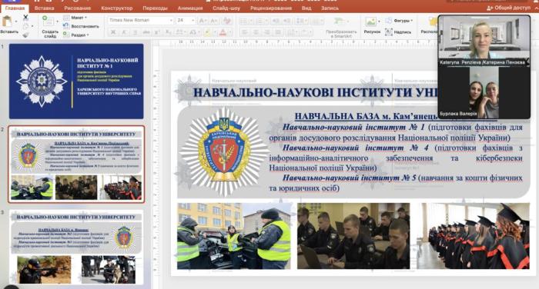Pick the red font color swatch
539x289 pixels.
(x=223, y=32)
